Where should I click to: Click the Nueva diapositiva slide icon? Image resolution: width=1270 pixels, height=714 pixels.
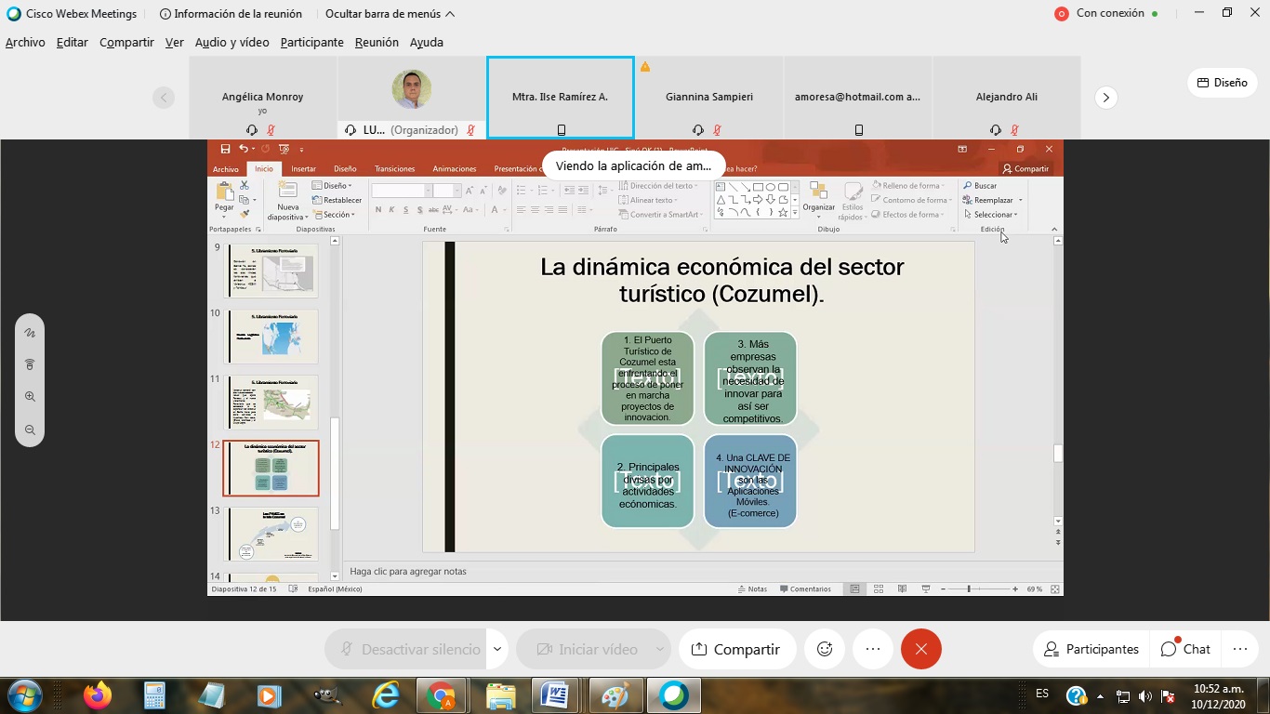click(x=288, y=191)
